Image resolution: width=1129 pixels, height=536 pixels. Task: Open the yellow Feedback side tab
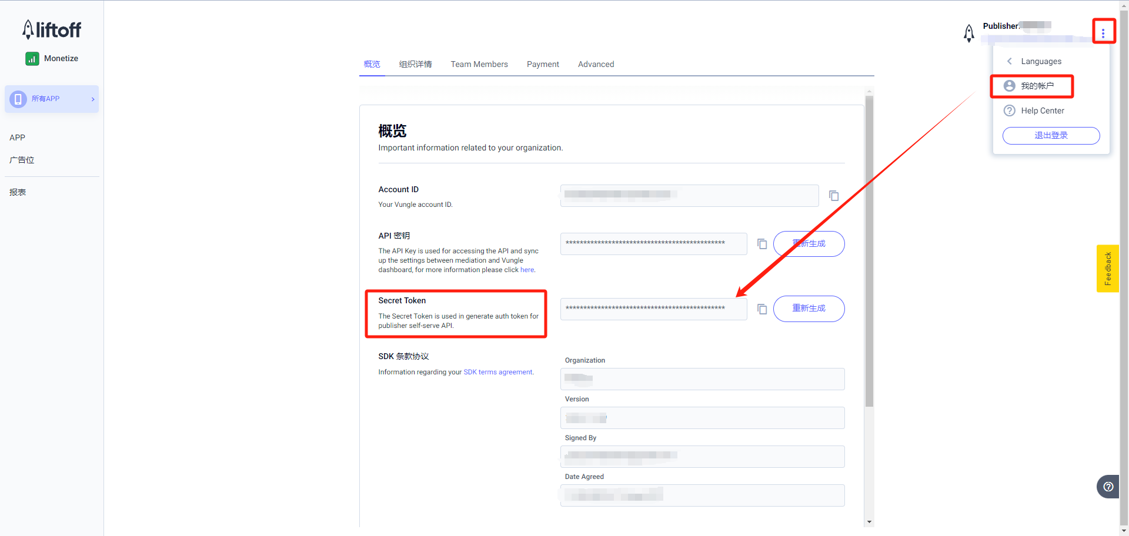point(1107,269)
